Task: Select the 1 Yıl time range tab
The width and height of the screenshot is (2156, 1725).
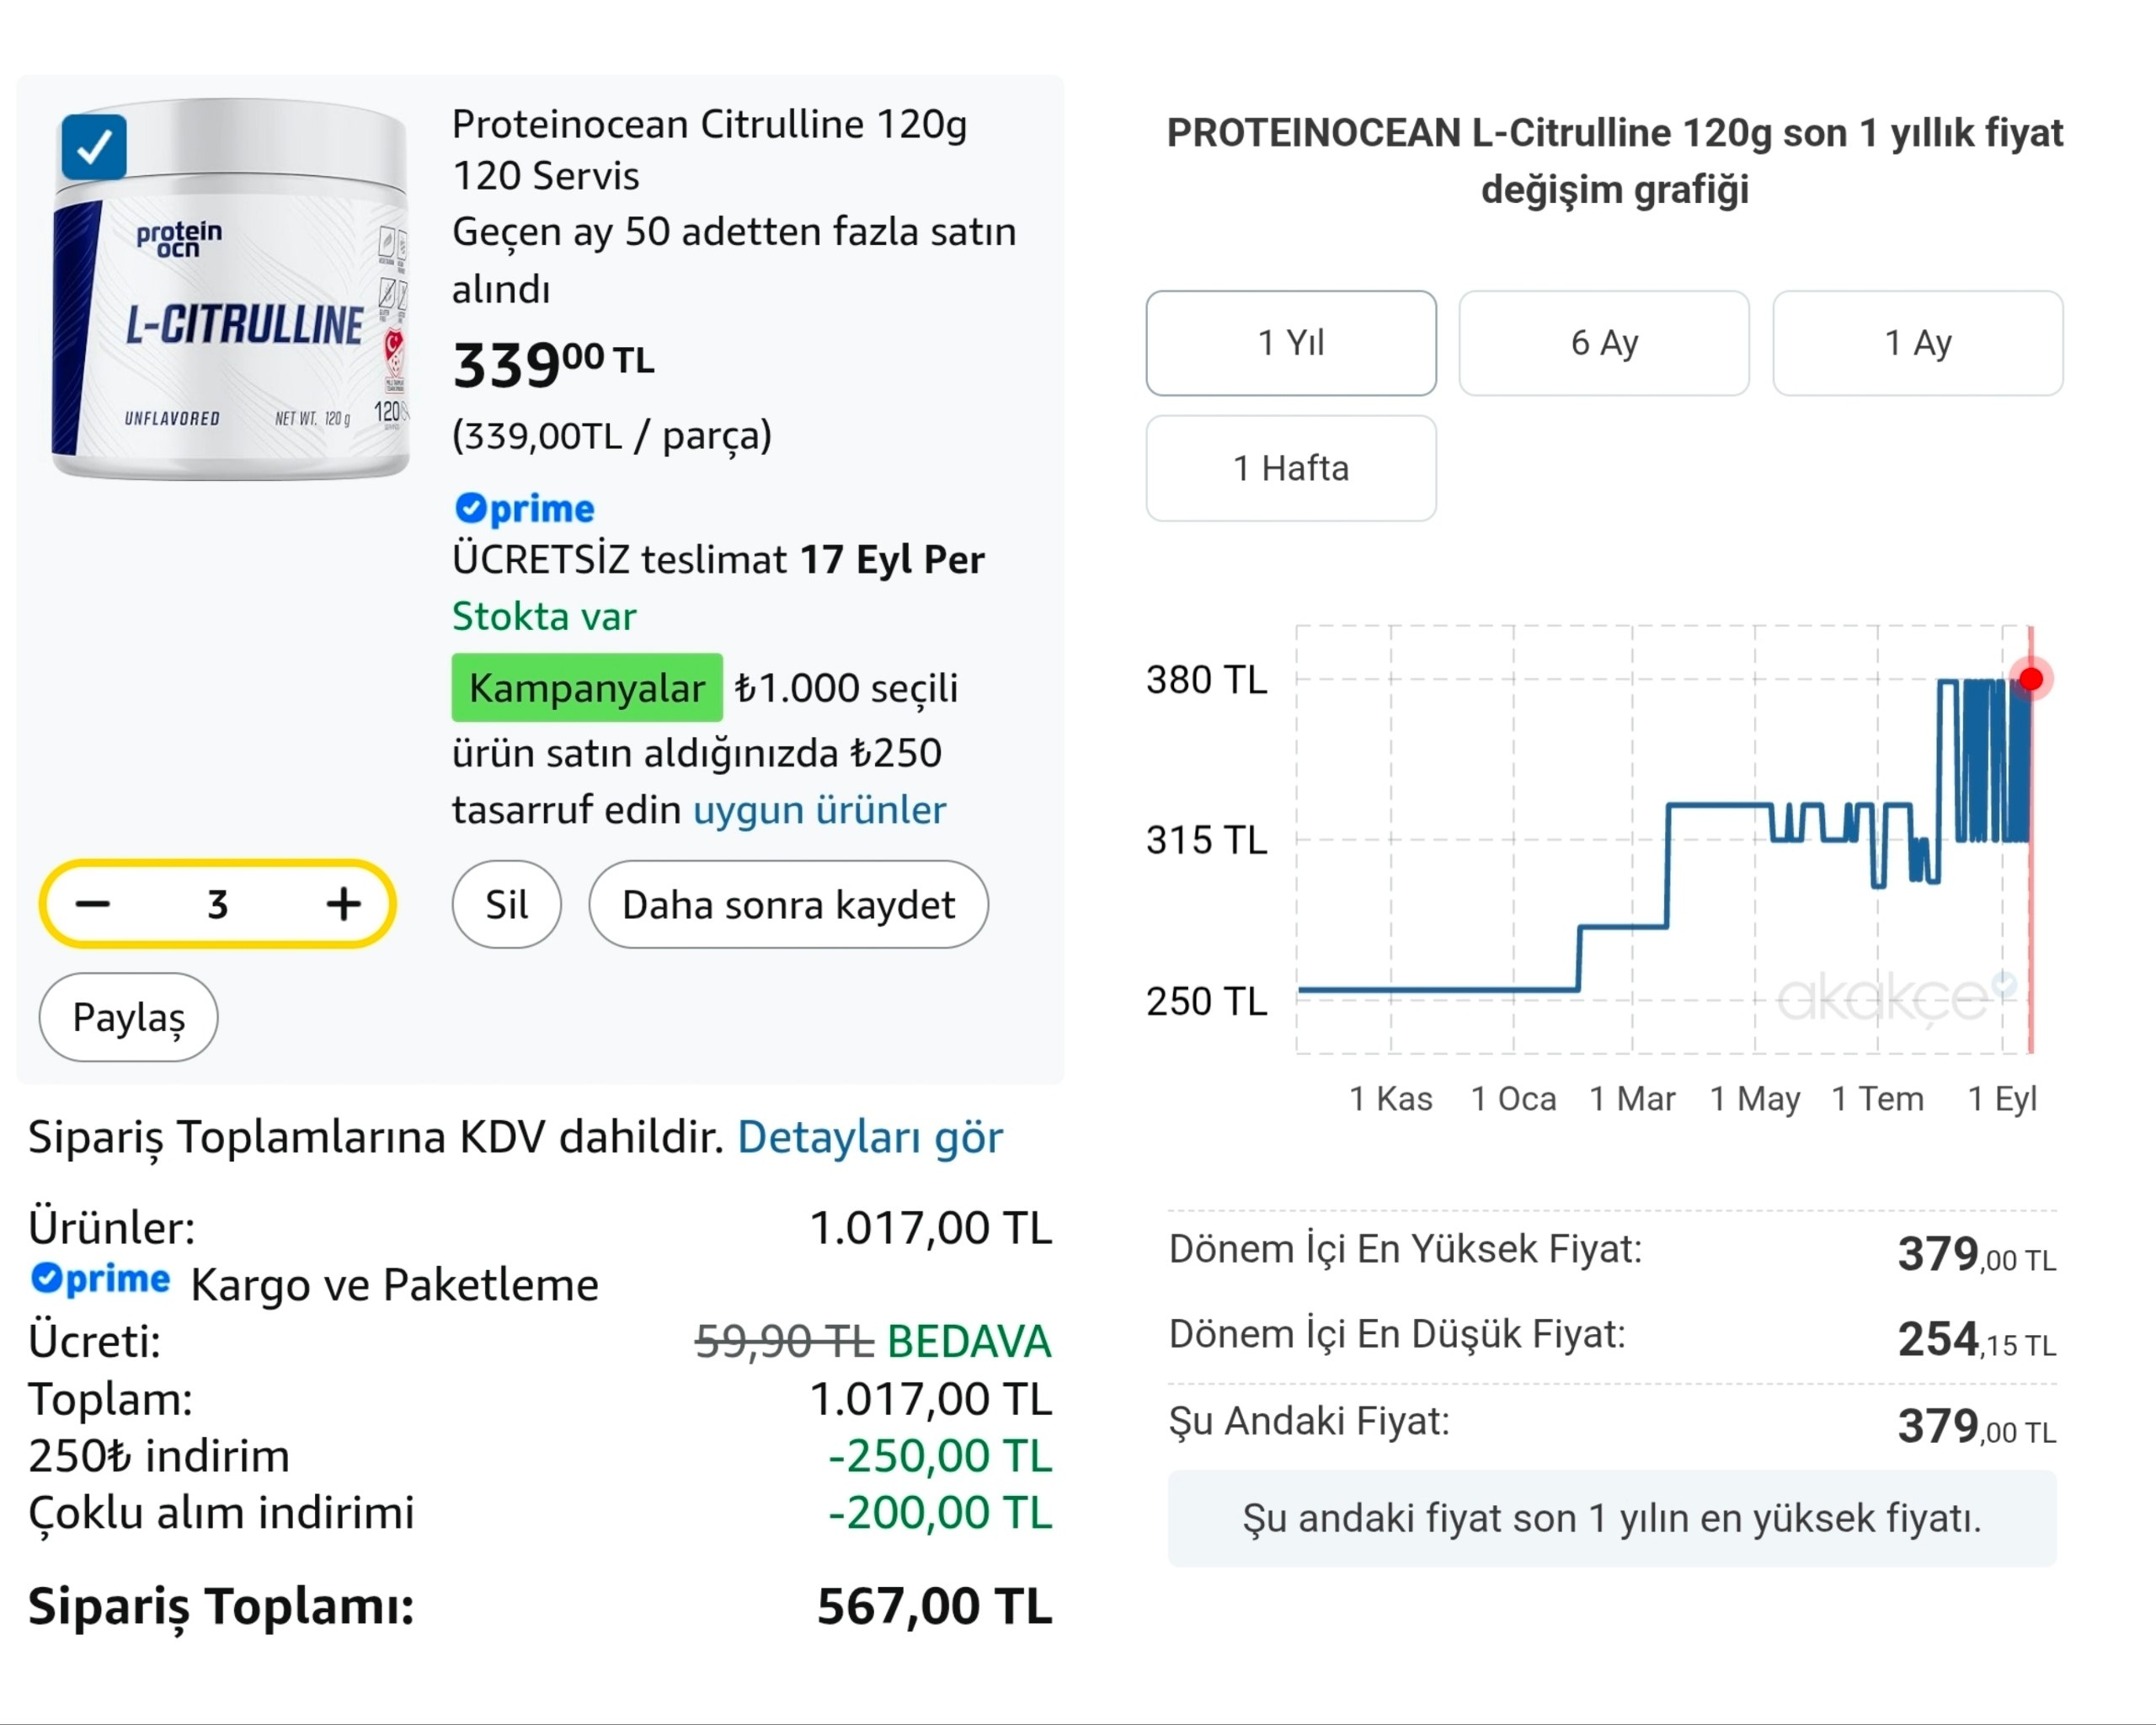Action: tap(1291, 343)
